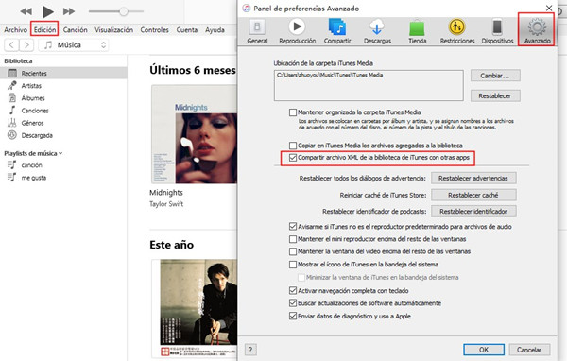Screen dimensions: 567x361
Task: Check Mantener el mini reproductor encima
Action: coord(293,239)
